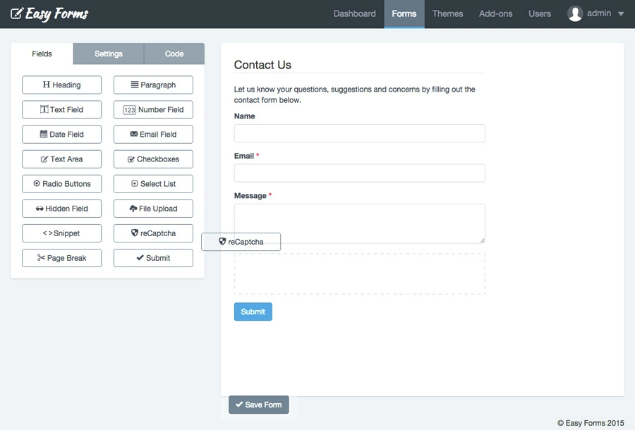Image resolution: width=635 pixels, height=430 pixels.
Task: Add an Email Field with envelope icon
Action: [153, 135]
